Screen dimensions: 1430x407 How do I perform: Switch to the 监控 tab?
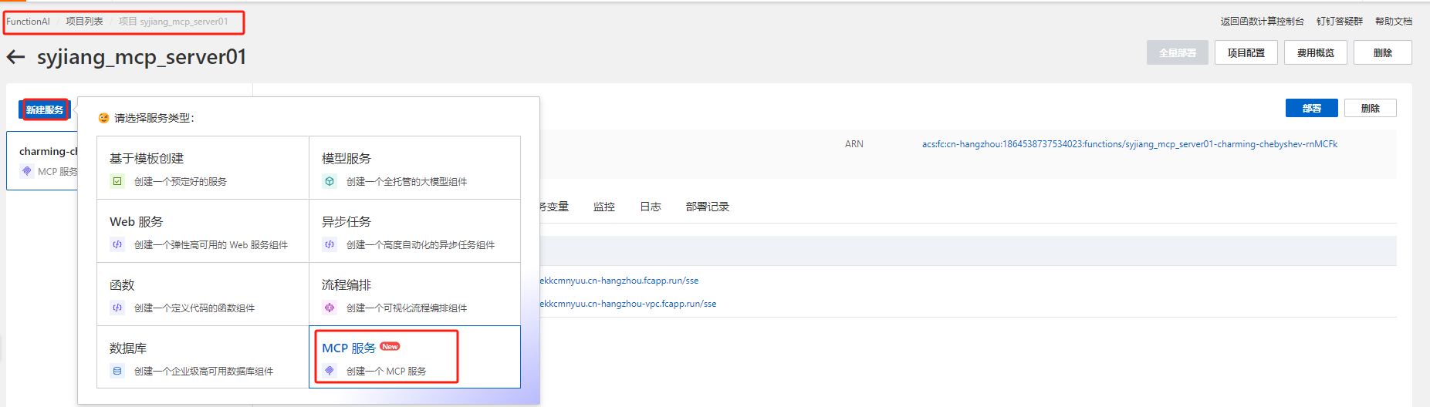point(604,207)
